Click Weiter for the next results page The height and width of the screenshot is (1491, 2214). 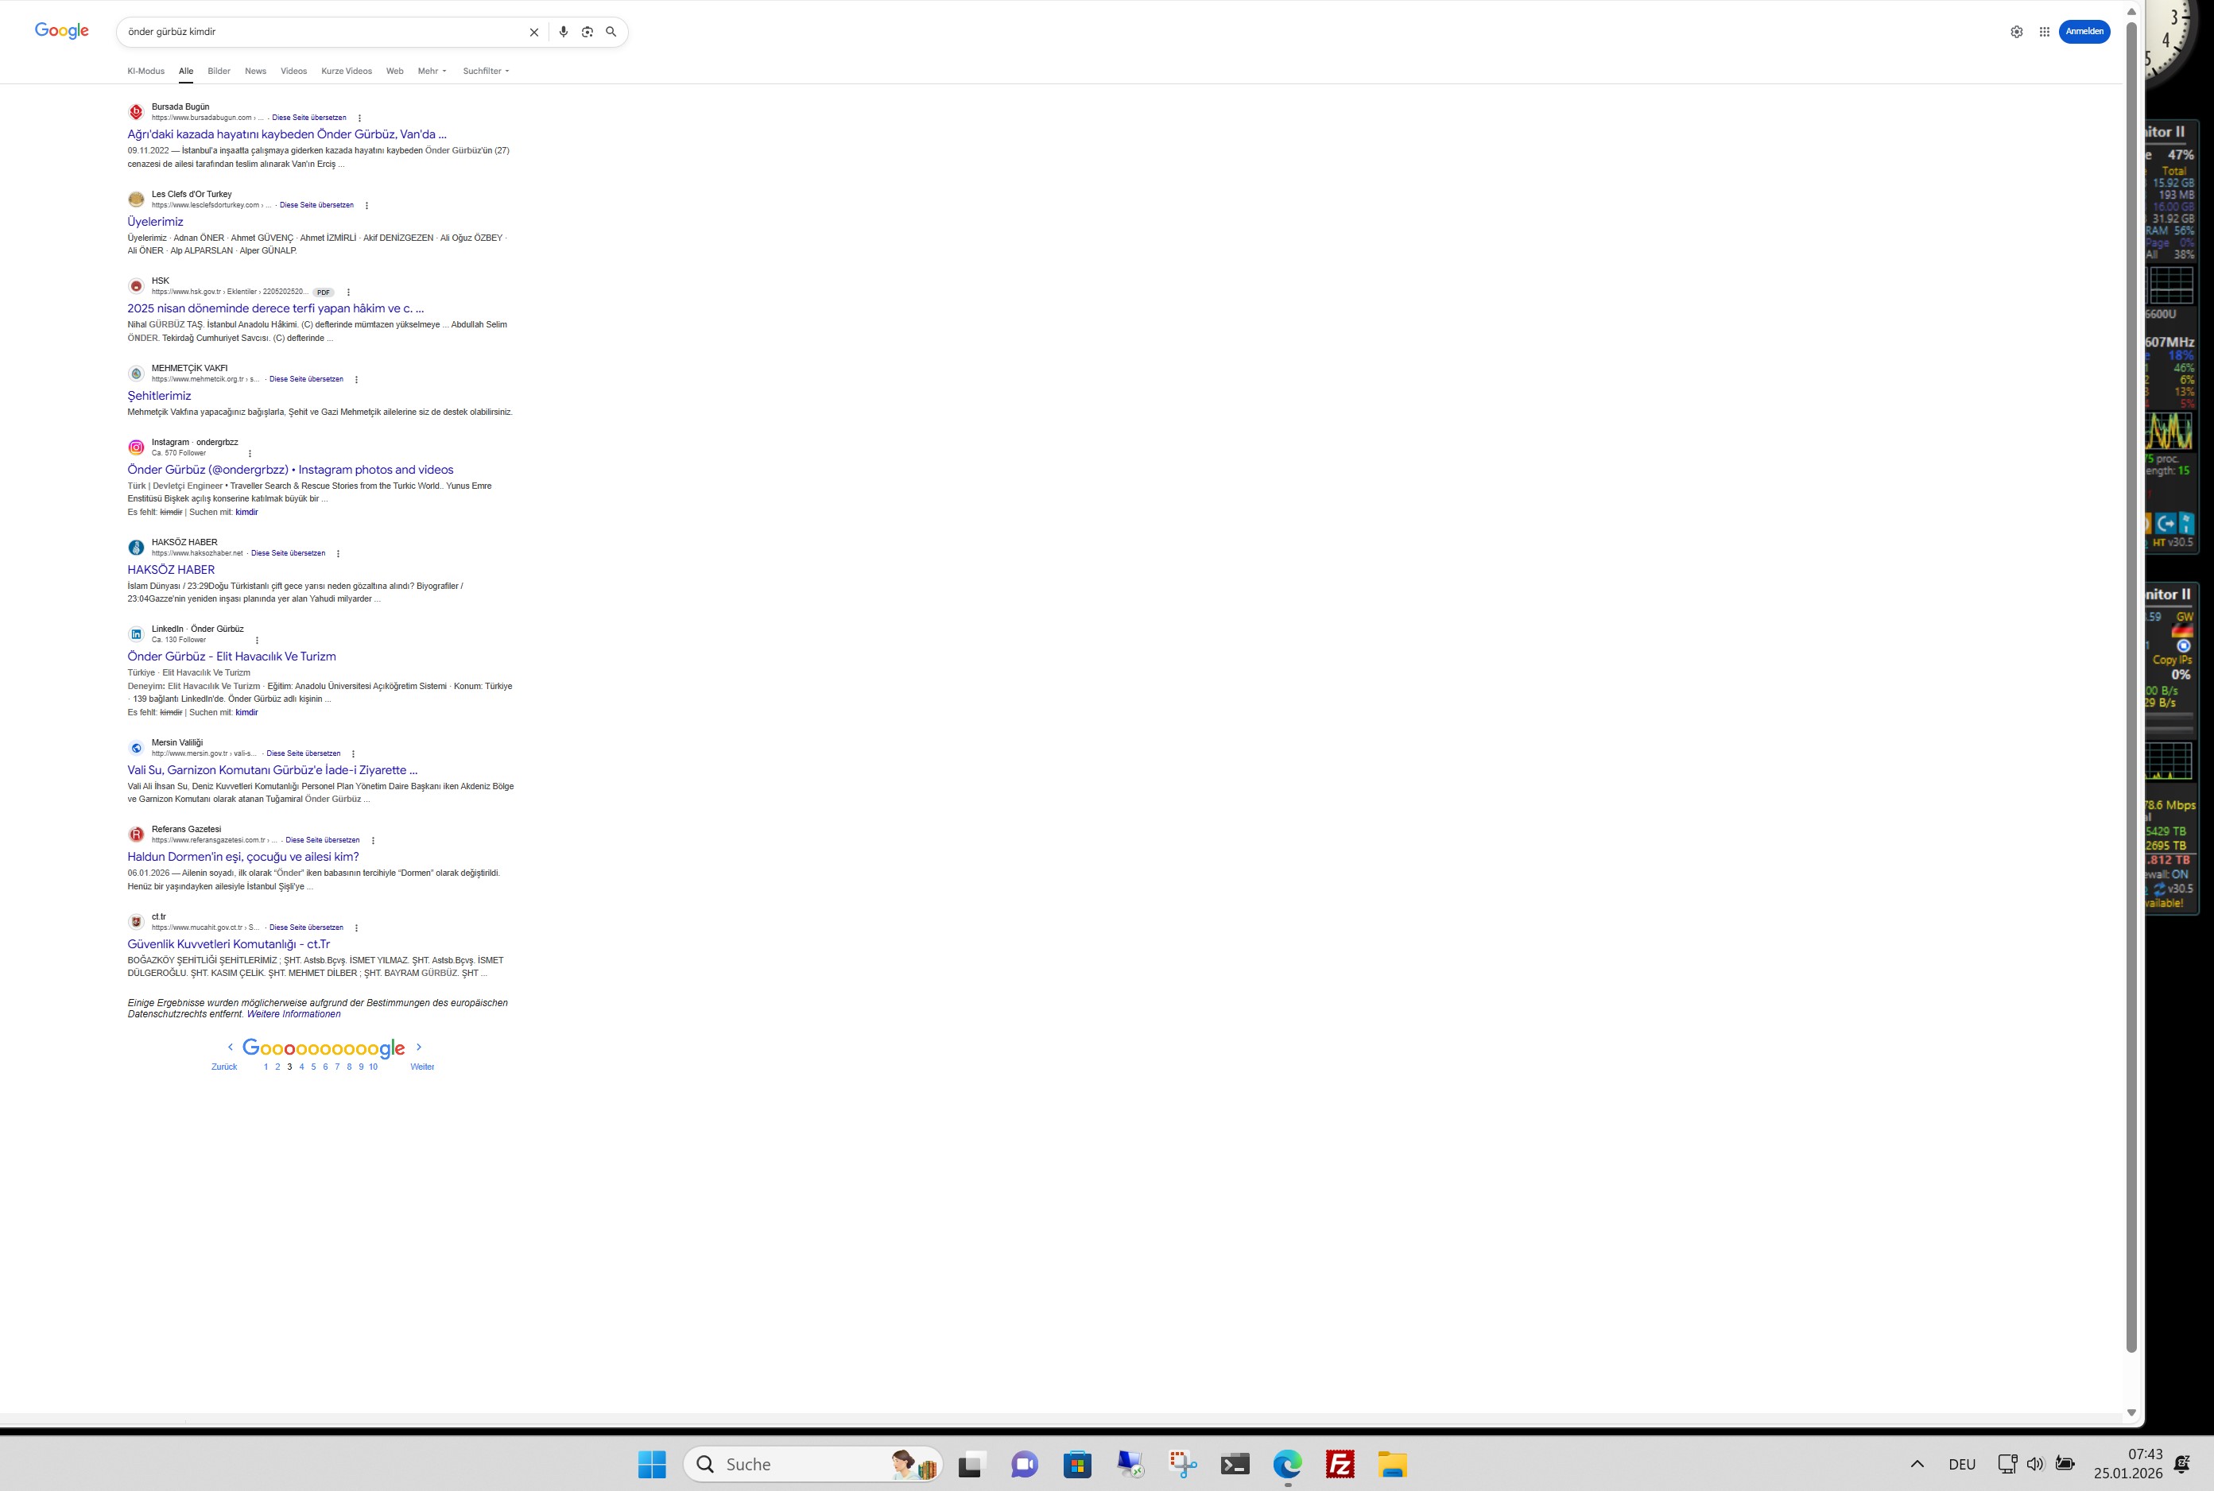(x=421, y=1067)
